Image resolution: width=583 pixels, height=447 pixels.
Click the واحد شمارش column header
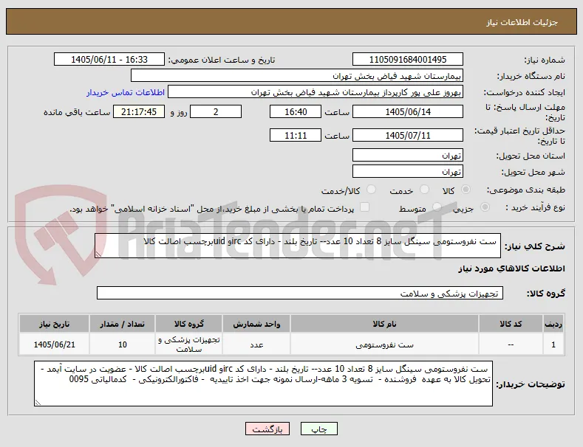[x=256, y=324]
